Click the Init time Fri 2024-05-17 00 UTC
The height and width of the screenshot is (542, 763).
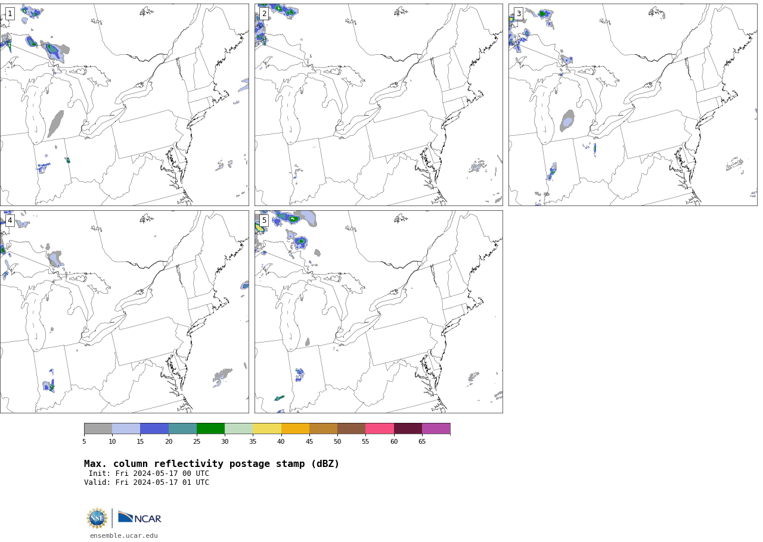tap(149, 474)
